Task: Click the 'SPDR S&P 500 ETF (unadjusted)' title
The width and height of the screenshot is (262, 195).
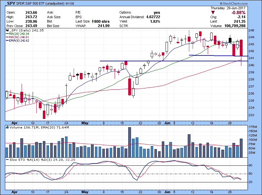Action: click(x=40, y=3)
